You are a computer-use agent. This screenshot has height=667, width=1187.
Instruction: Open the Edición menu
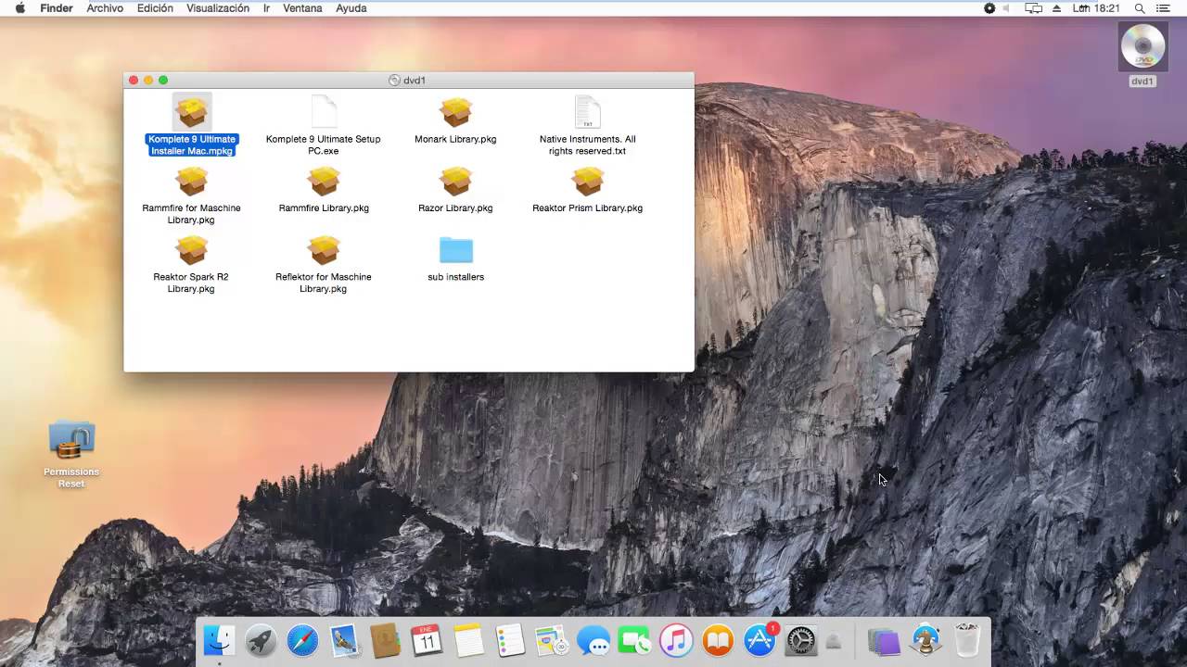tap(155, 8)
